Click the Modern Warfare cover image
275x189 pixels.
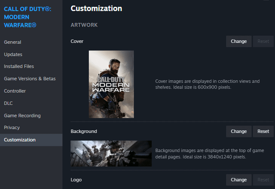coord(111,84)
